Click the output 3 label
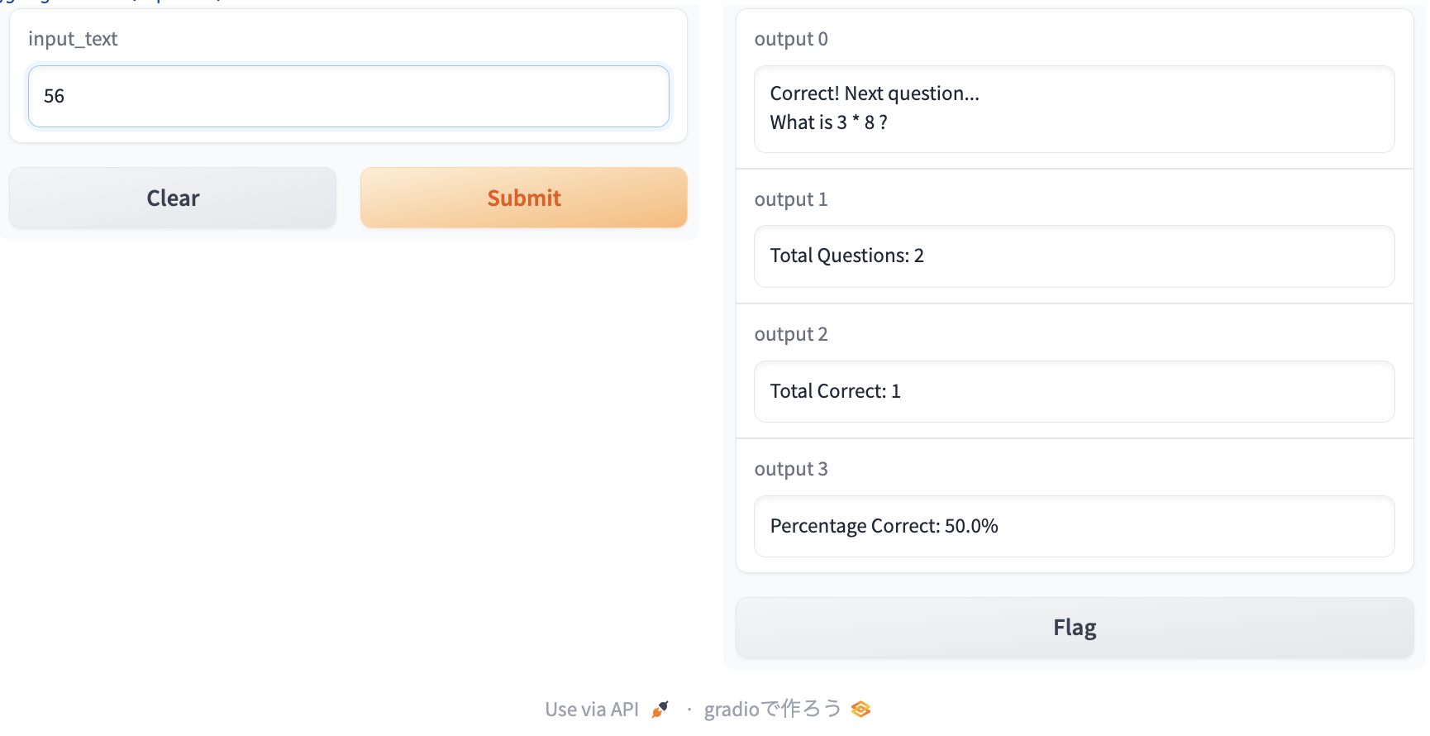Screen dimensions: 1430x736 (x=791, y=469)
